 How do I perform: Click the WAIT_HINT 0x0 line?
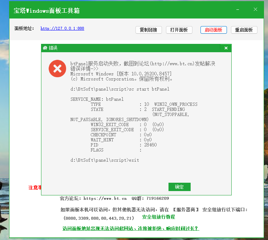pyautogui.click(x=121, y=140)
